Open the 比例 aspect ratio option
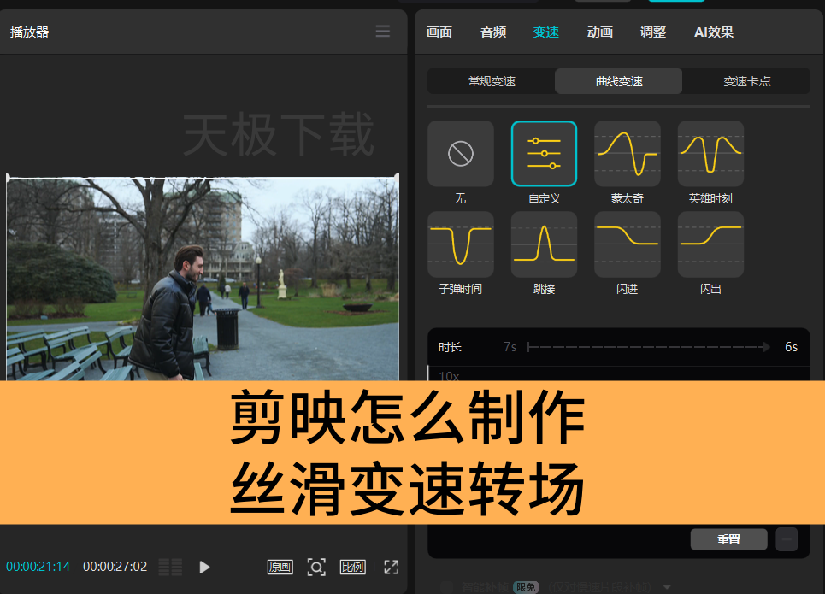The height and width of the screenshot is (594, 825). (x=352, y=567)
